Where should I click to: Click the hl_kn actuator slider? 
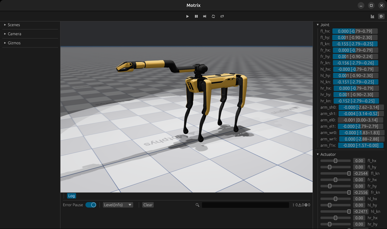[x=336, y=211]
